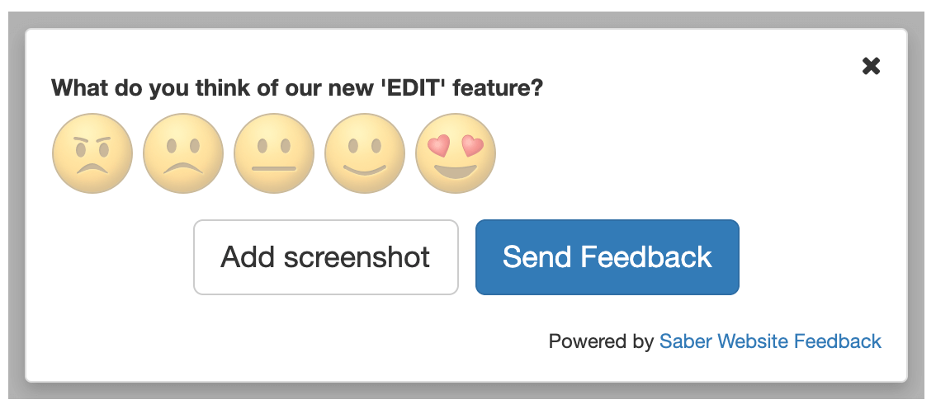
Task: Dismiss the feedback popup
Action: [871, 67]
